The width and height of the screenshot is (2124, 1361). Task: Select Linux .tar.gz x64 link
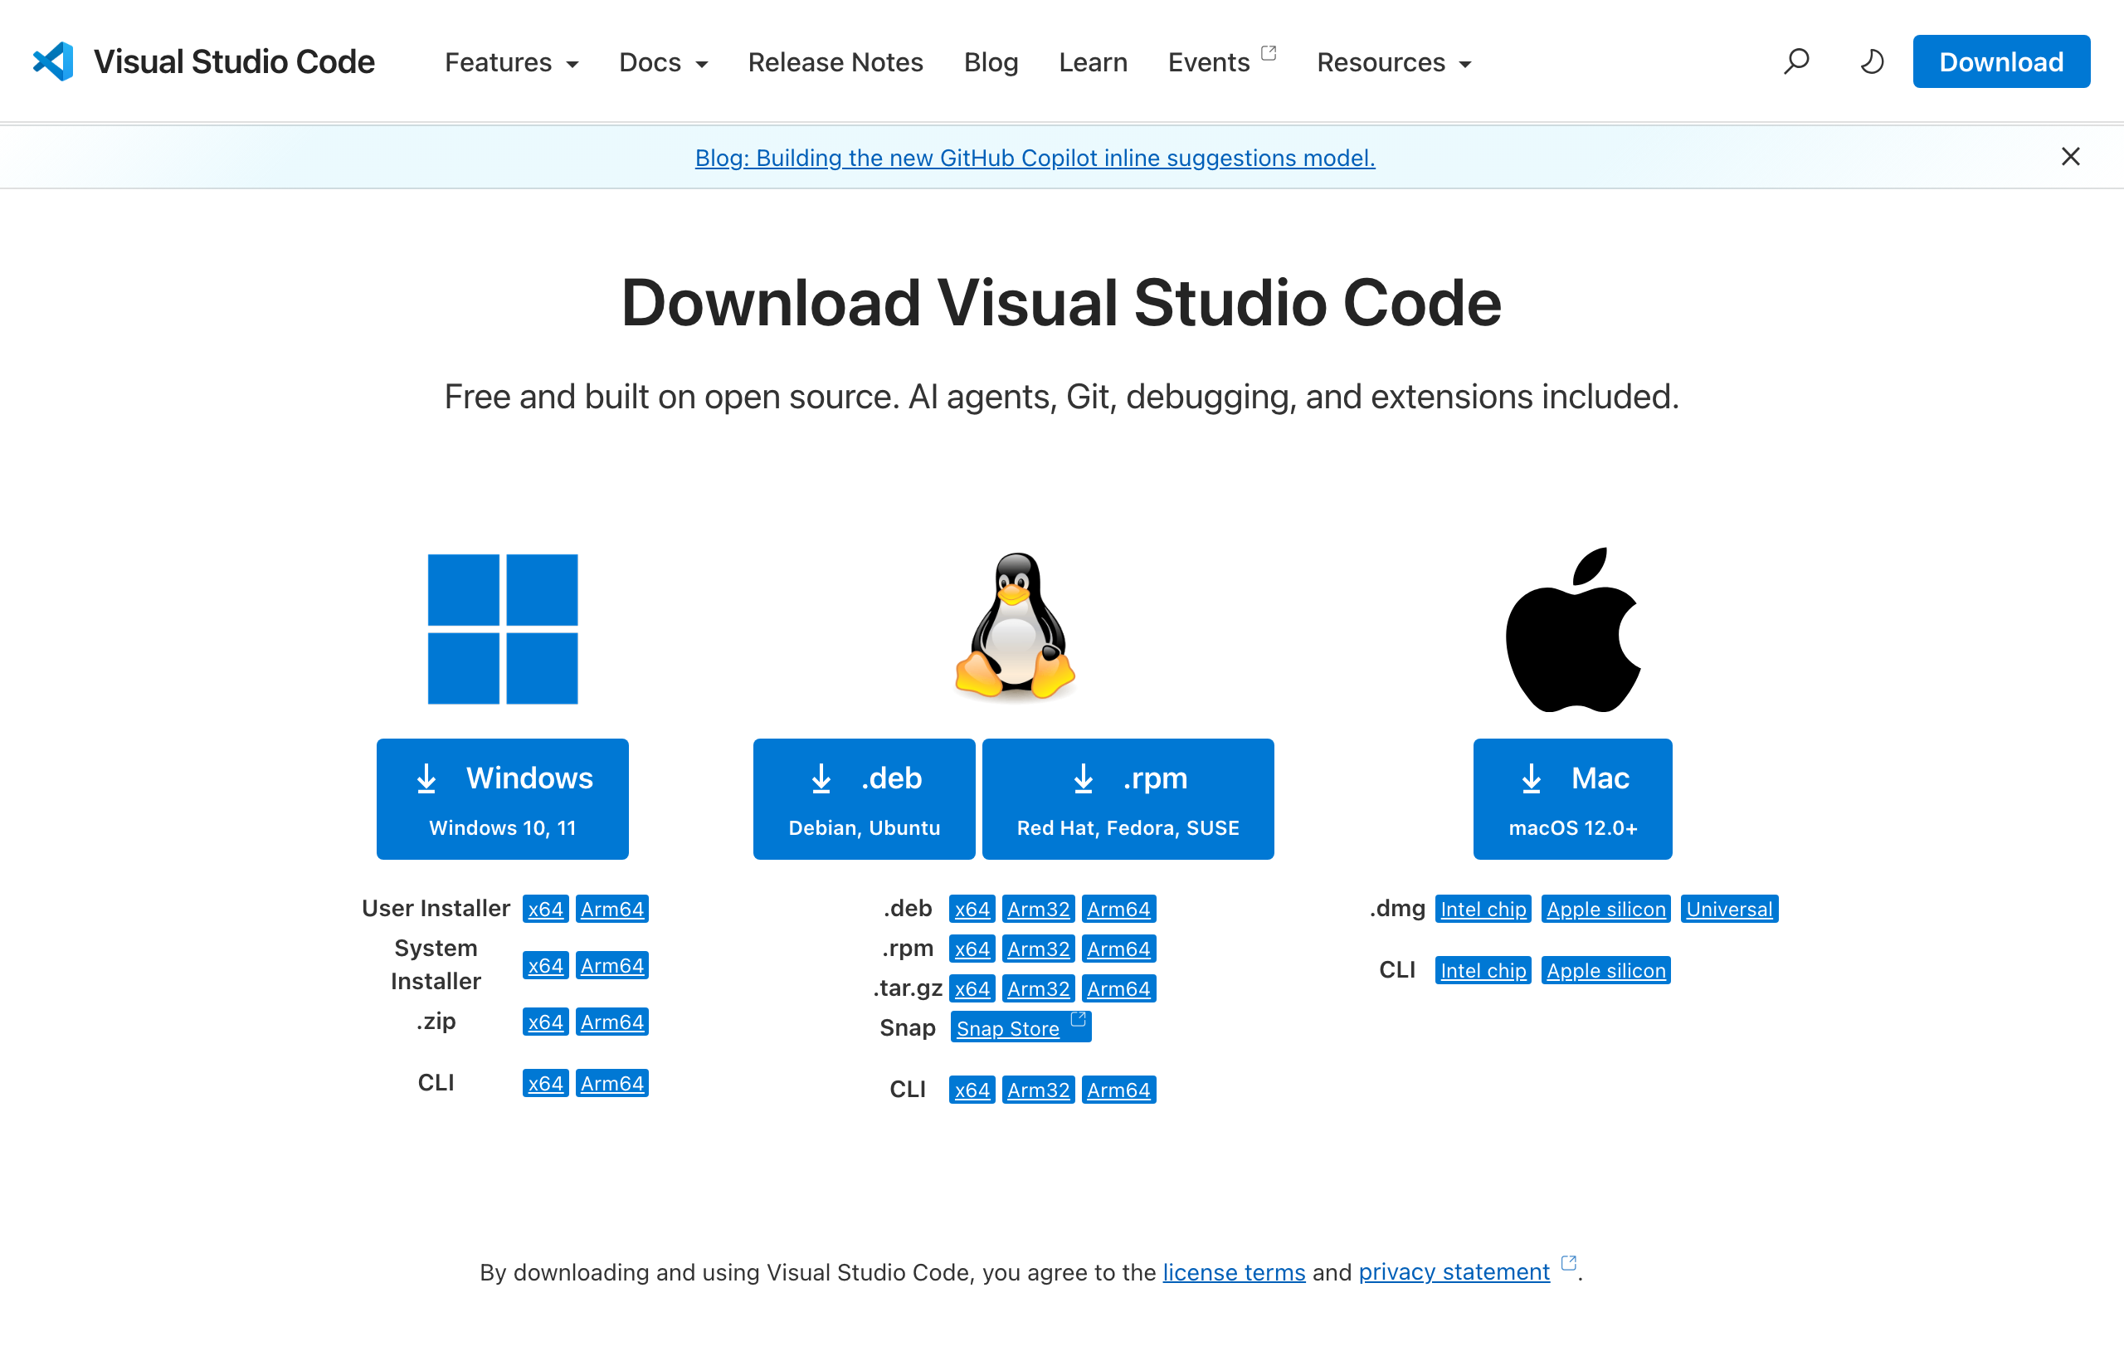972,988
